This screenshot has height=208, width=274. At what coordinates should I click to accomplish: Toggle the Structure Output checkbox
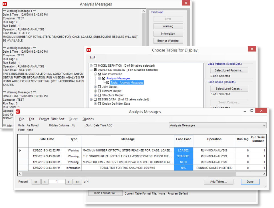[99, 95]
